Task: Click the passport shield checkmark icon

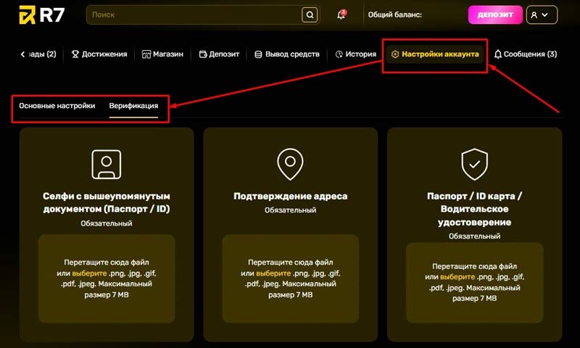Action: (474, 165)
